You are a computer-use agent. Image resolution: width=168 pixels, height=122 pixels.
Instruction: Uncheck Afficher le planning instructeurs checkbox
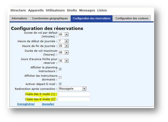pyautogui.click(x=60, y=69)
